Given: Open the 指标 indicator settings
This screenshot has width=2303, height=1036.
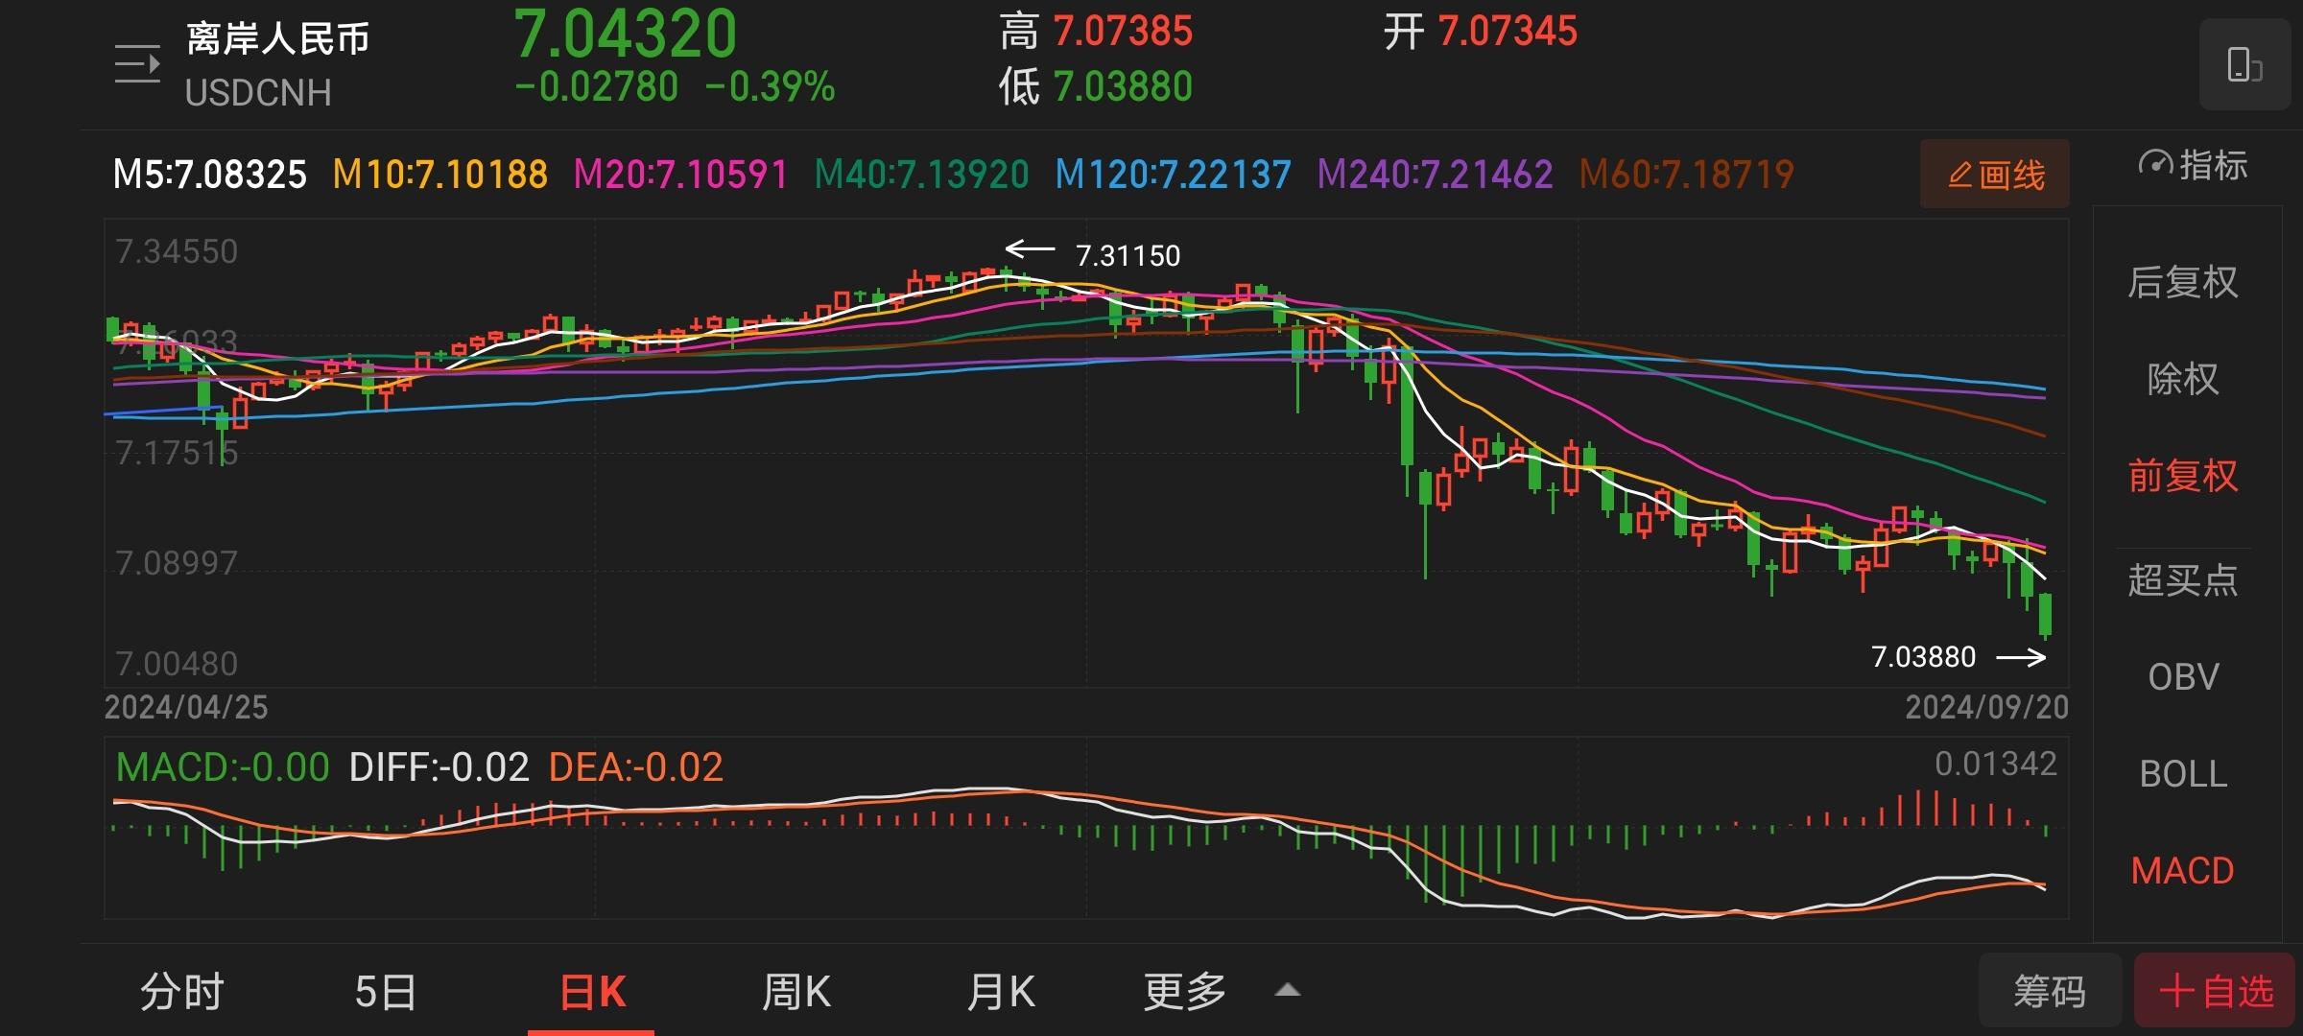Looking at the screenshot, I should pyautogui.click(x=2193, y=165).
